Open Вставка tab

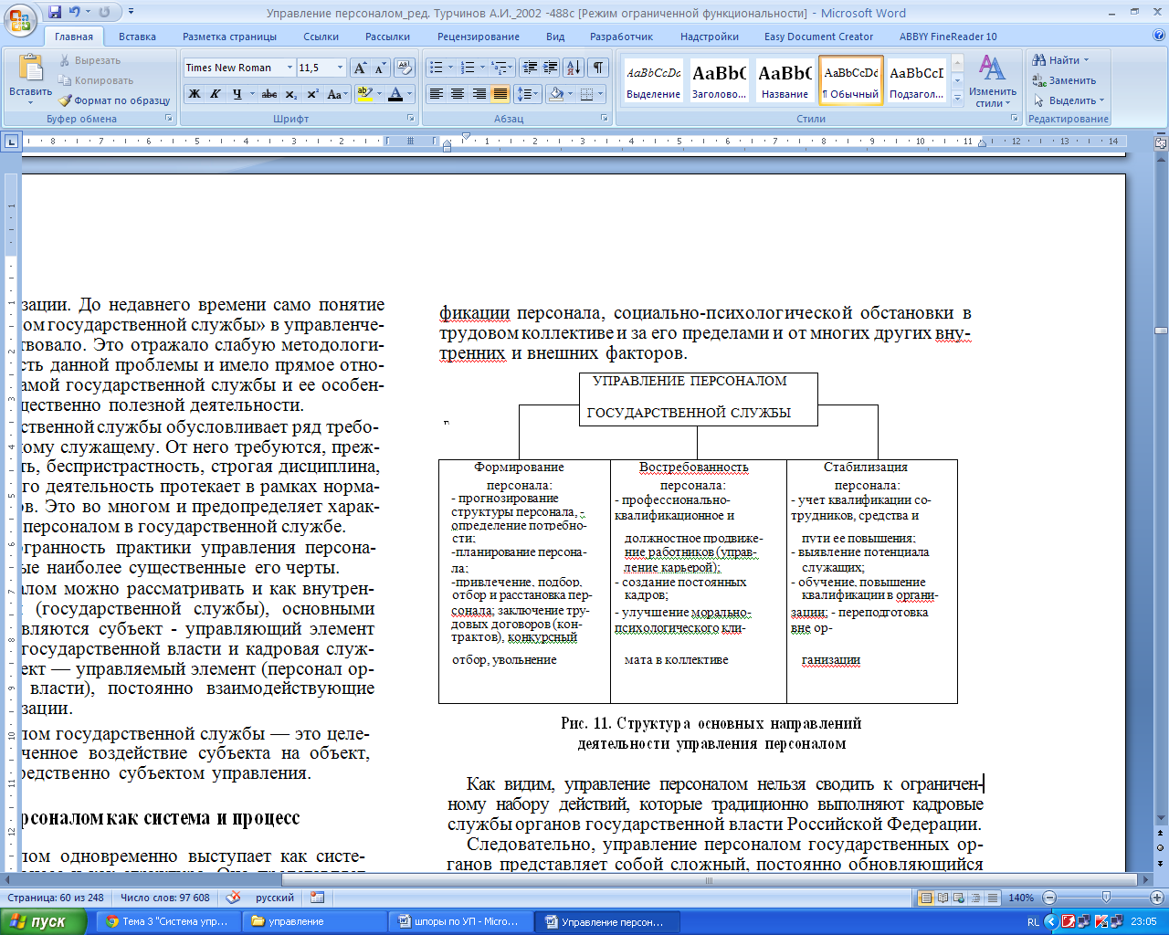[x=137, y=37]
